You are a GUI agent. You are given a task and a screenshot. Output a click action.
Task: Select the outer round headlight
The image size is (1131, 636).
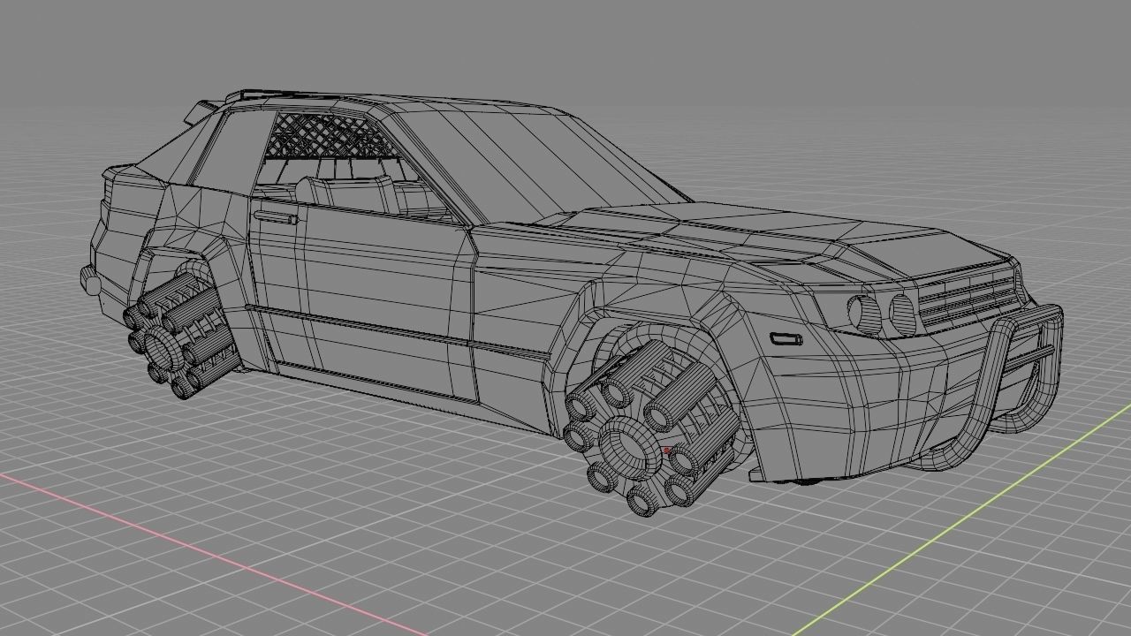863,314
